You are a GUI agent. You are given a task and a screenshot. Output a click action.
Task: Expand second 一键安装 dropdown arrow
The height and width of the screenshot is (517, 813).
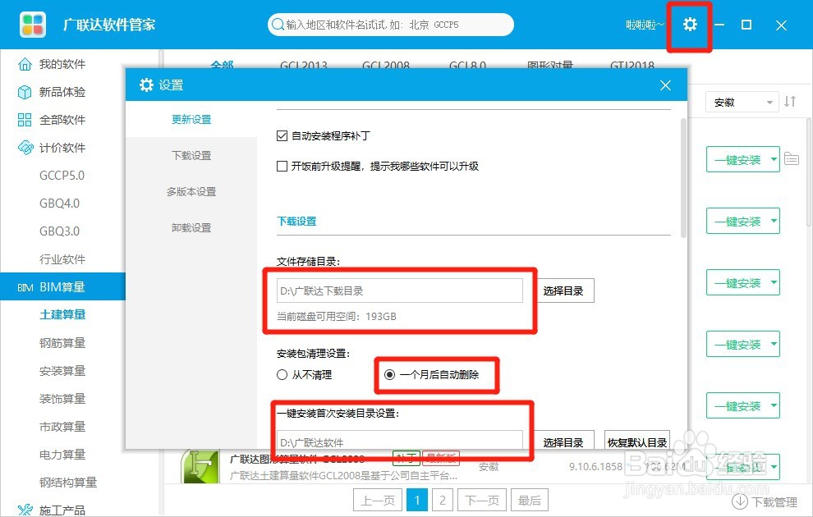point(774,222)
